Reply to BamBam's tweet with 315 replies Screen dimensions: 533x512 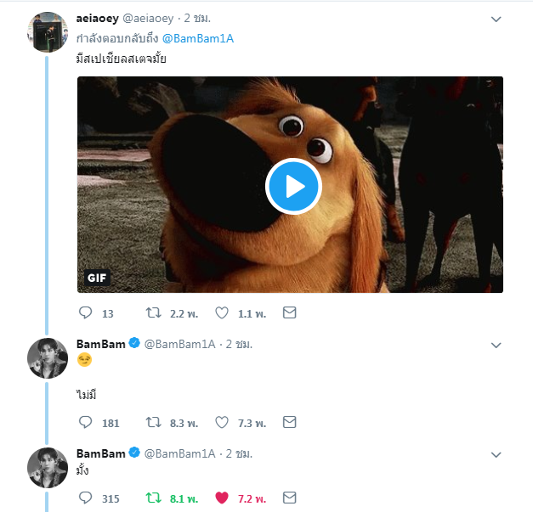point(85,498)
